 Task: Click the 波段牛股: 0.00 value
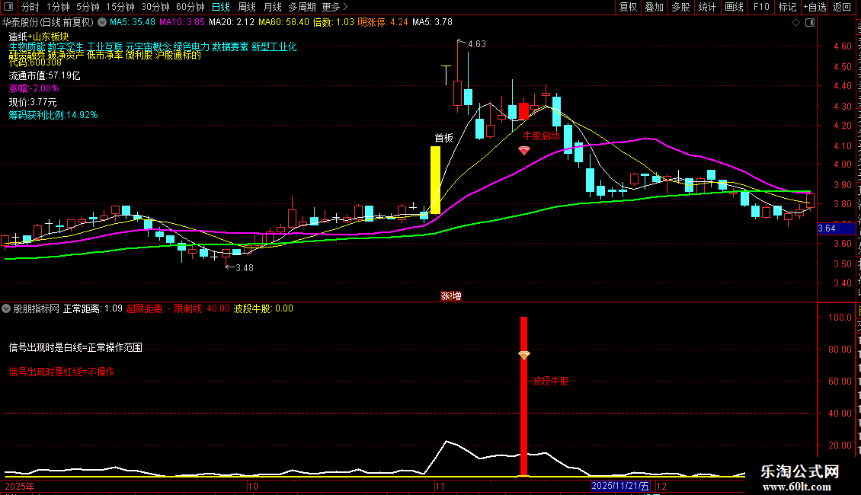pos(264,309)
